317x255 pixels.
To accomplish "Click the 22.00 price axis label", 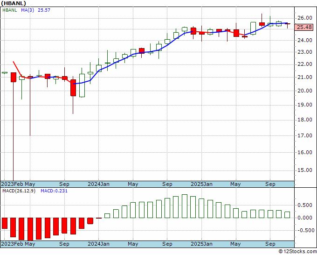I will (305, 64).
